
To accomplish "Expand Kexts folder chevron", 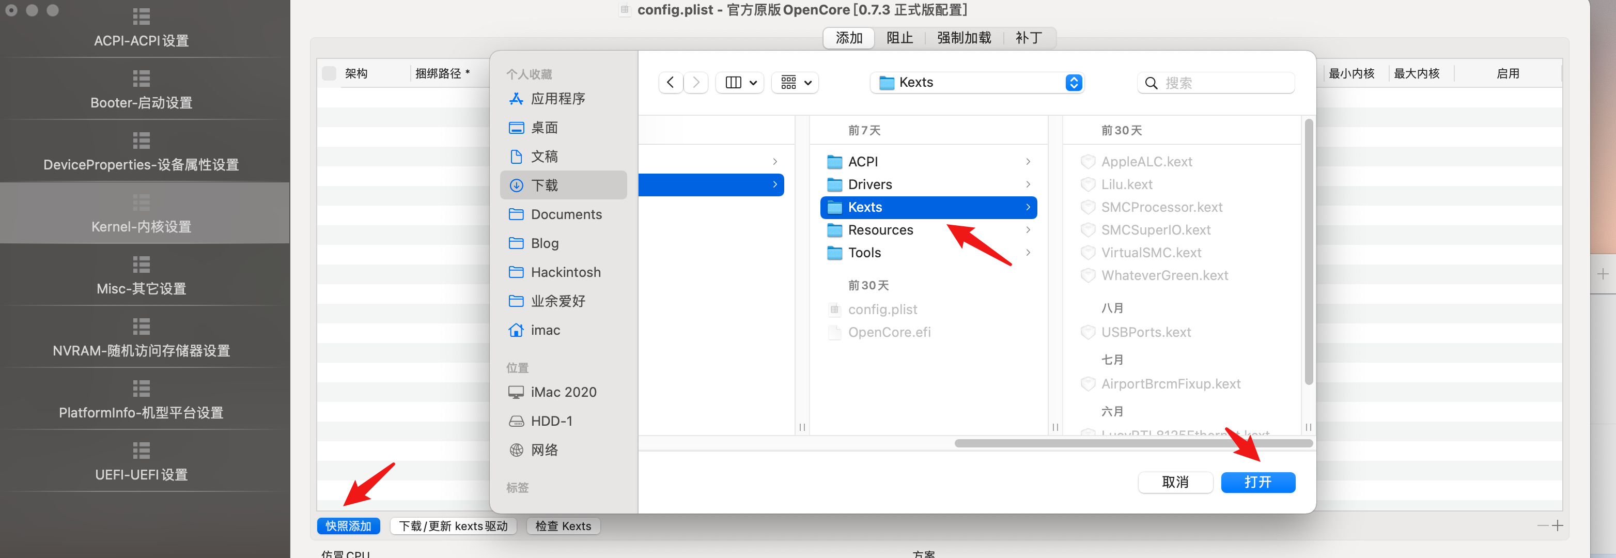I will pyautogui.click(x=1028, y=207).
